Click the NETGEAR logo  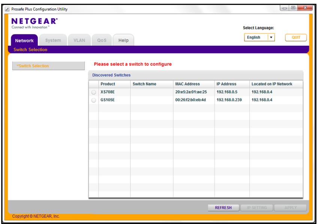click(x=34, y=23)
